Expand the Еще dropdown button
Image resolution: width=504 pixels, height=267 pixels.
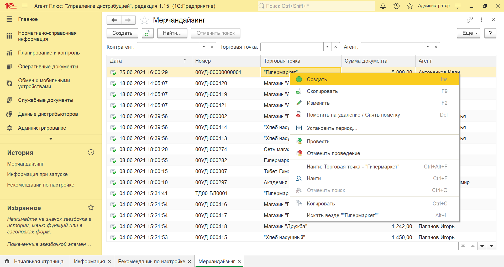coord(469,33)
